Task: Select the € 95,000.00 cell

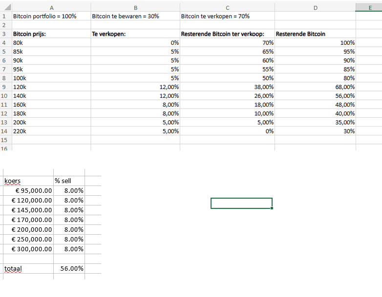Action: click(x=28, y=191)
